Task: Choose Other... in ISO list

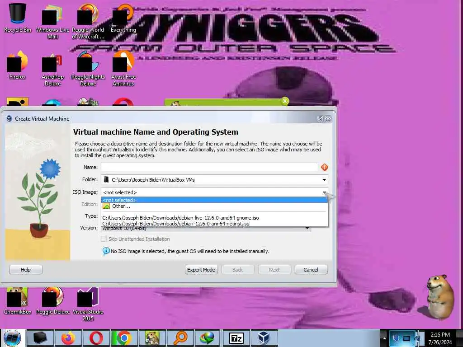Action: (x=214, y=206)
